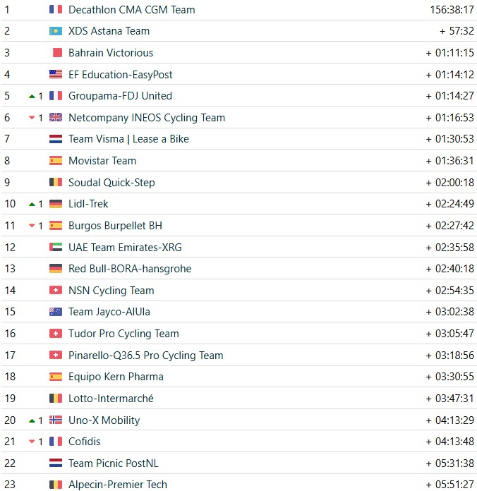477x491 pixels.
Task: Open the Equipo Kern Pharma team link
Action: (116, 377)
